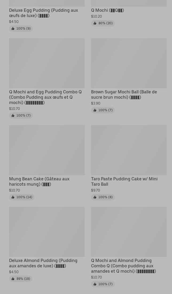Screen dimensions: 172x294
Task: Open Mung Bean Cake photo
Action: tap(47, 150)
